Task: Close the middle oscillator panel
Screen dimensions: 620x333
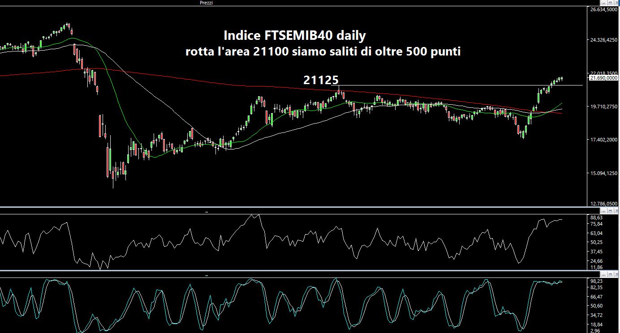Action: coord(616,210)
